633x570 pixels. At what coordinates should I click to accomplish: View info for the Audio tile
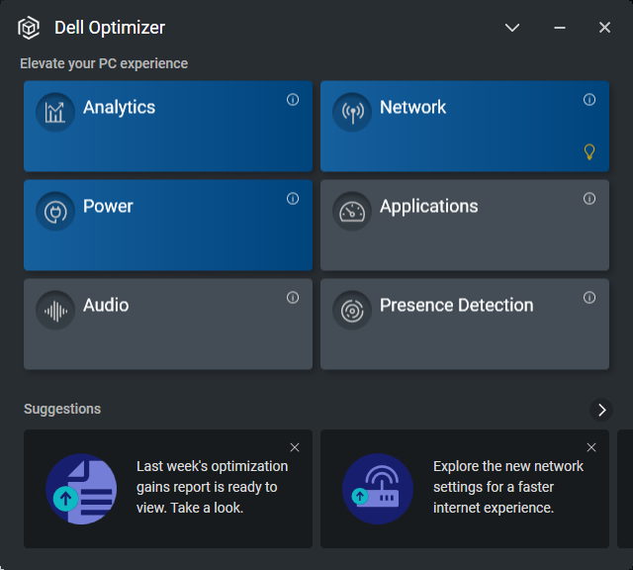(x=293, y=298)
